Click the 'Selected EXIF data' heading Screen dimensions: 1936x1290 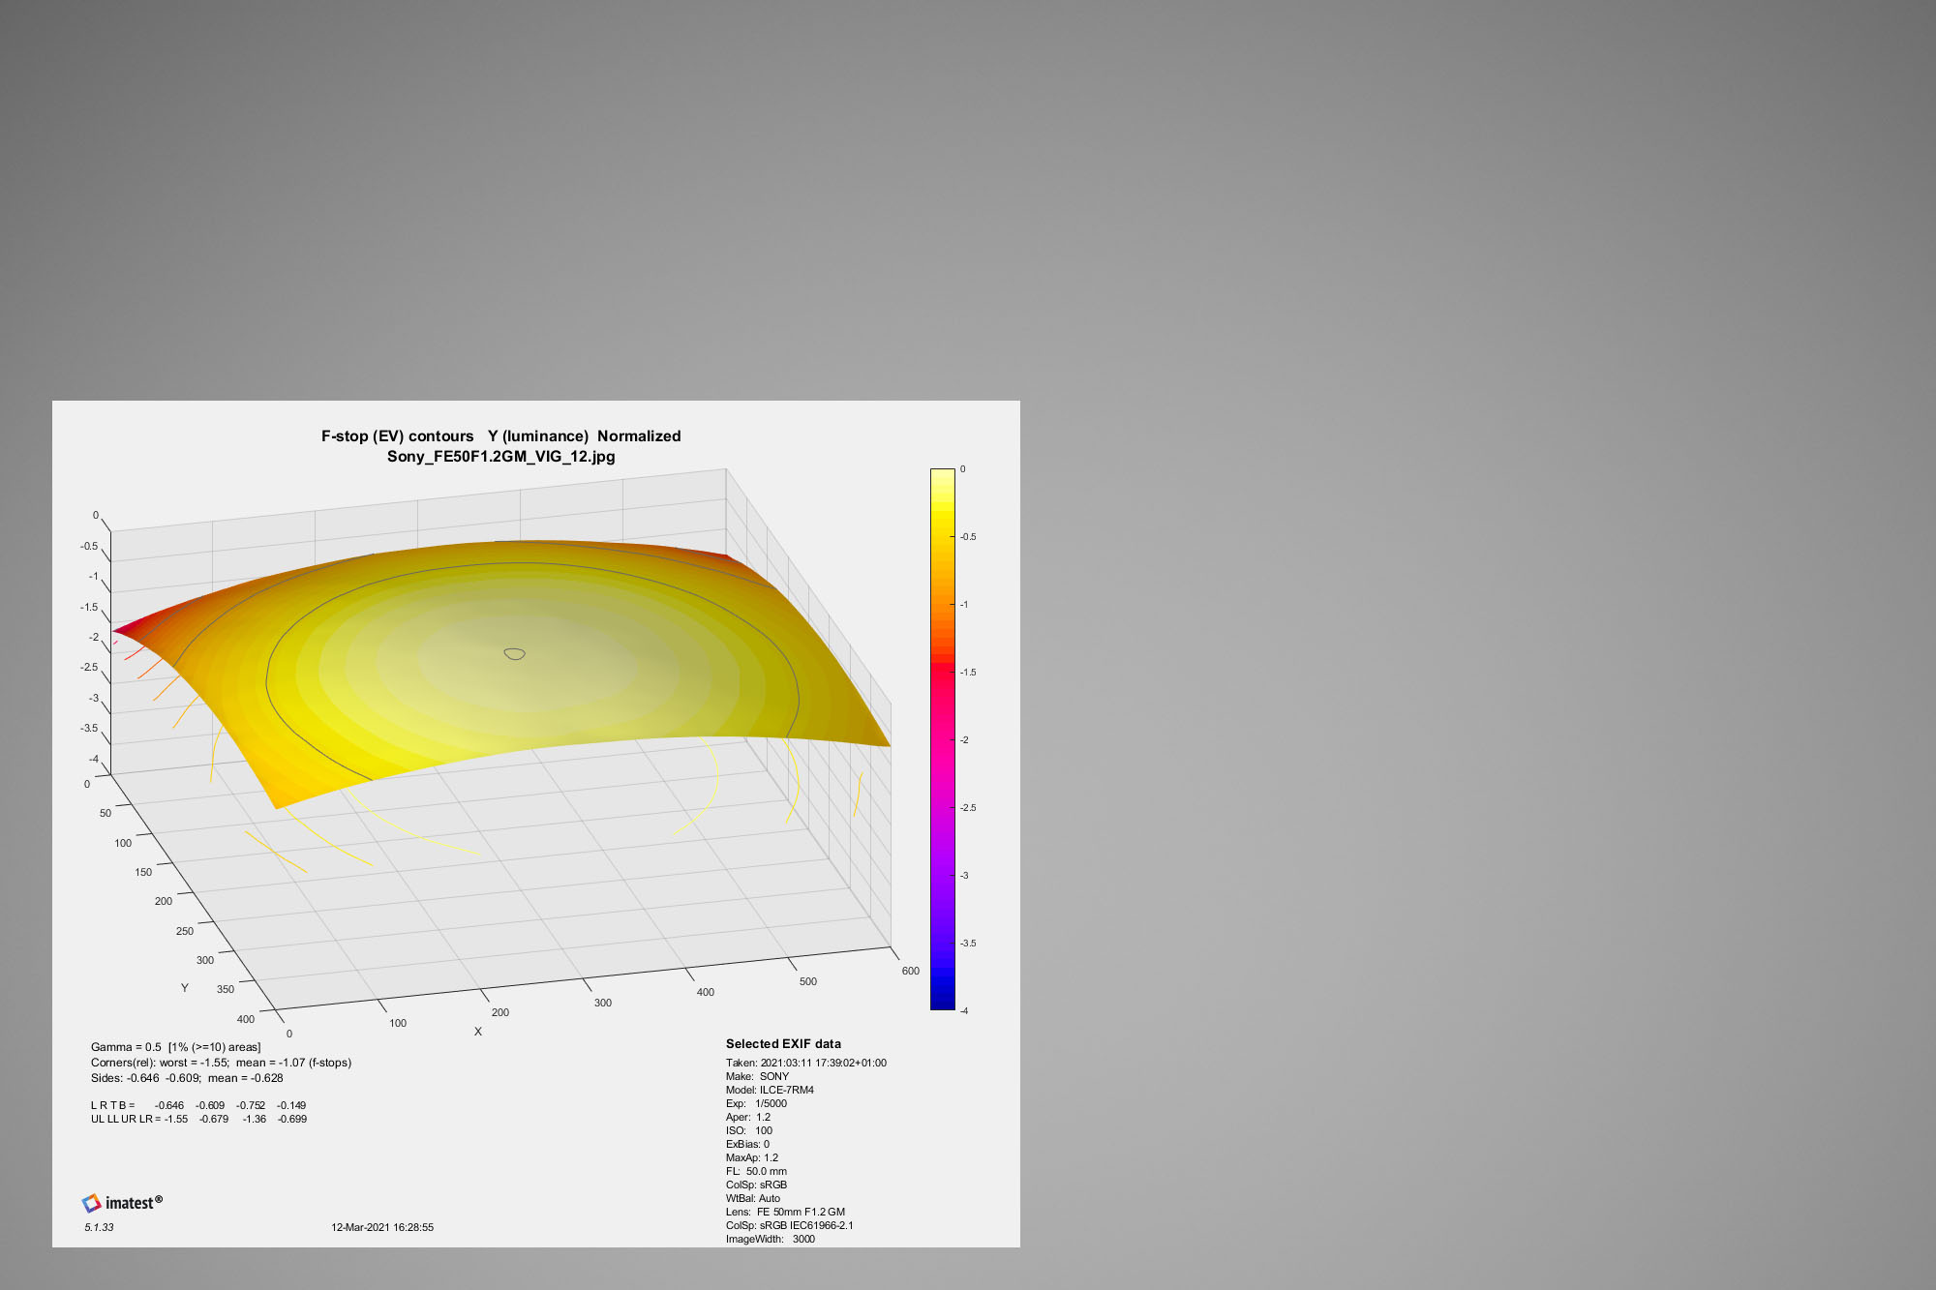[x=783, y=1044]
